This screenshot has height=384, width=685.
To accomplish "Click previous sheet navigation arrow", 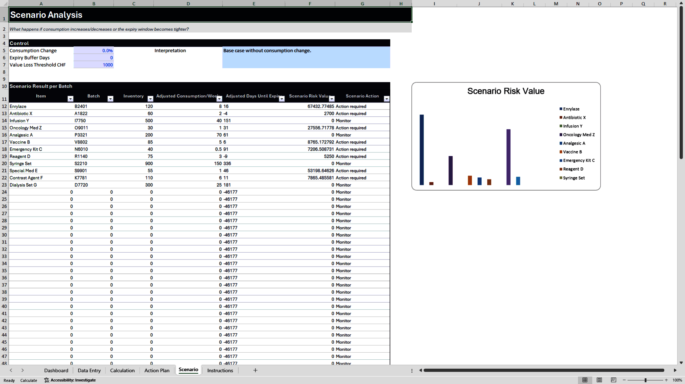I will click(x=11, y=370).
